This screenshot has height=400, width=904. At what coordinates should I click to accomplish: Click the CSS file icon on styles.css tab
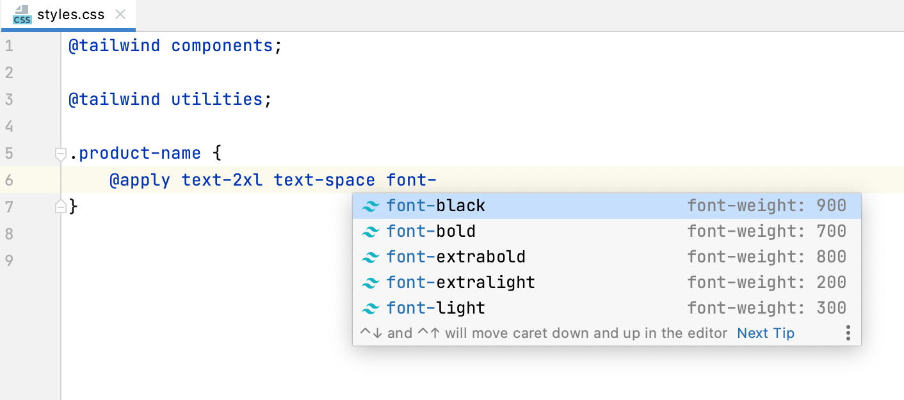[22, 14]
